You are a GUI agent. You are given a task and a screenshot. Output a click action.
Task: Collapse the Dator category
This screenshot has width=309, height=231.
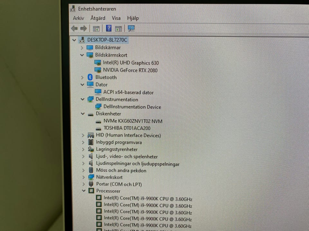coord(82,85)
